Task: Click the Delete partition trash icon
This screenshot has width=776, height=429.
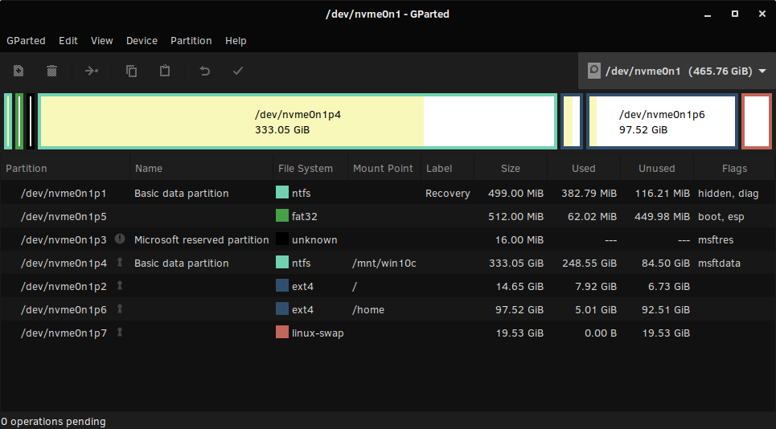Action: tap(51, 71)
